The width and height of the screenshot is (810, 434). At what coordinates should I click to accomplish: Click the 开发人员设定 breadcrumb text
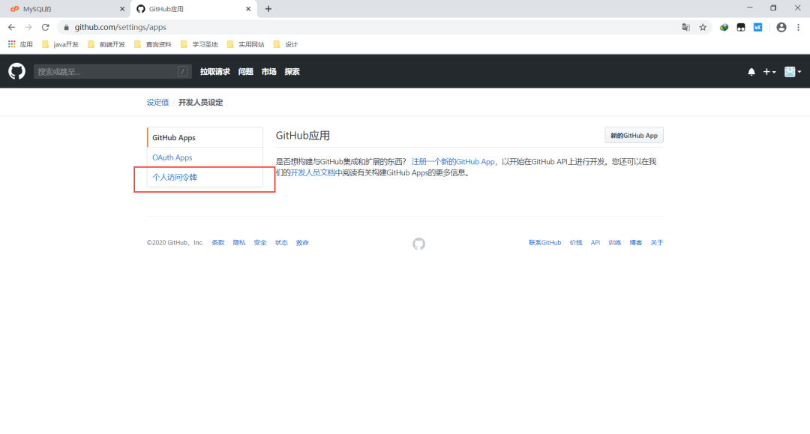[x=200, y=102]
